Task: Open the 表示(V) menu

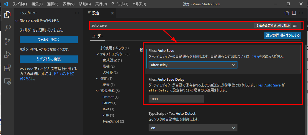Action: (x=69, y=4)
